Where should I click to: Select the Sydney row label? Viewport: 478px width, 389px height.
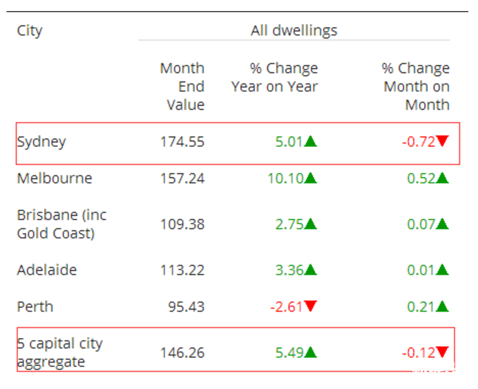(41, 142)
